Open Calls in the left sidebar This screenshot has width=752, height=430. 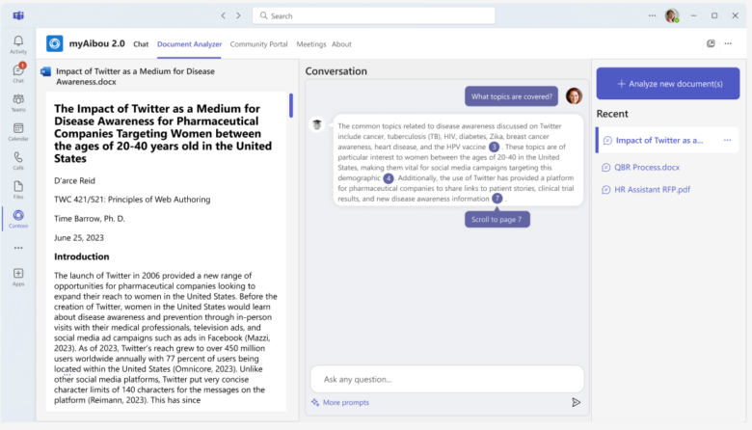[x=18, y=161]
